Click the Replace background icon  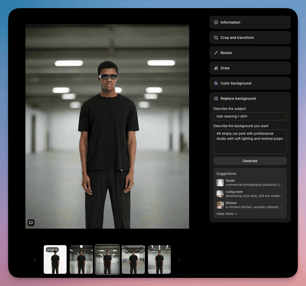pyautogui.click(x=216, y=98)
